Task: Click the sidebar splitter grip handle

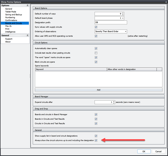Action: coord(30,76)
